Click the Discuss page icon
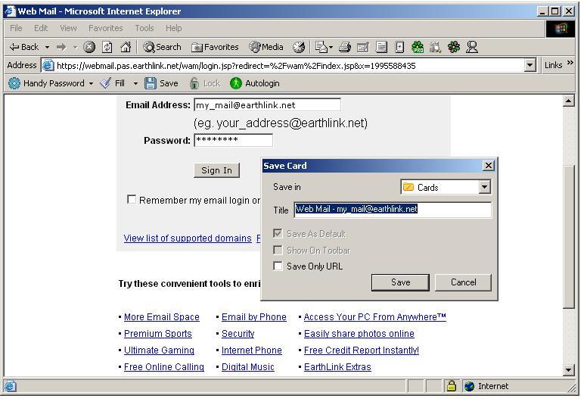587x408 pixels. 381,47
